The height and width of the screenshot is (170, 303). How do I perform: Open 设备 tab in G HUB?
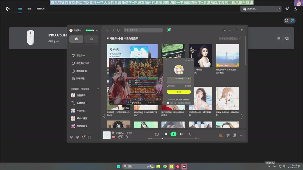tap(20, 9)
